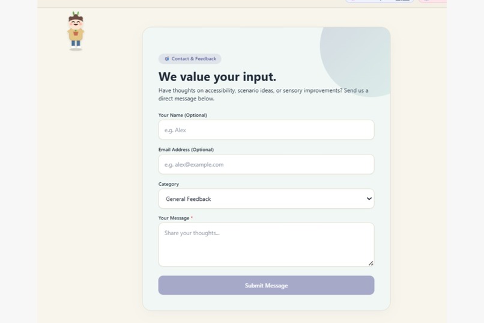Screen dimensions: 484x323
Task: Click the chevron arrow in Category select
Action: (369, 198)
